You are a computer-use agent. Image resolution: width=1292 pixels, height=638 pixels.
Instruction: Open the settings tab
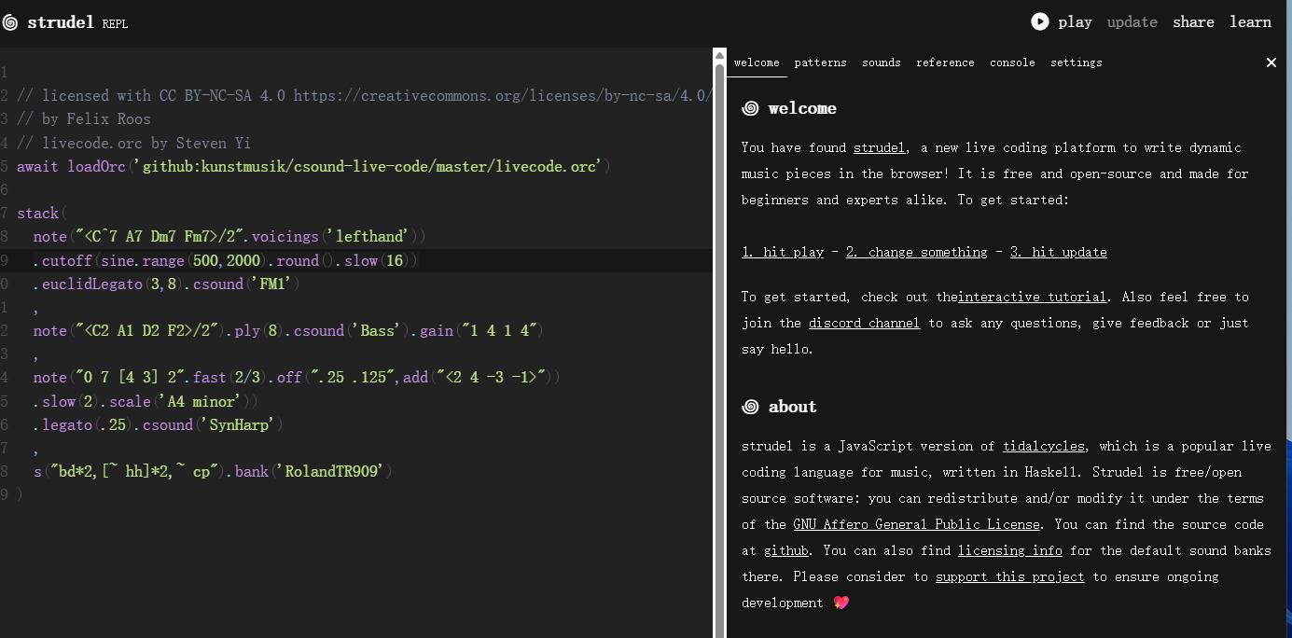[1077, 62]
